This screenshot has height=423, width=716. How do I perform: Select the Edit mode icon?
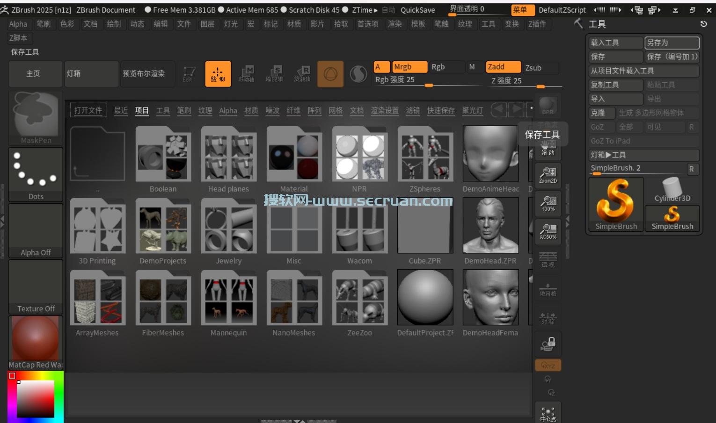pos(189,74)
